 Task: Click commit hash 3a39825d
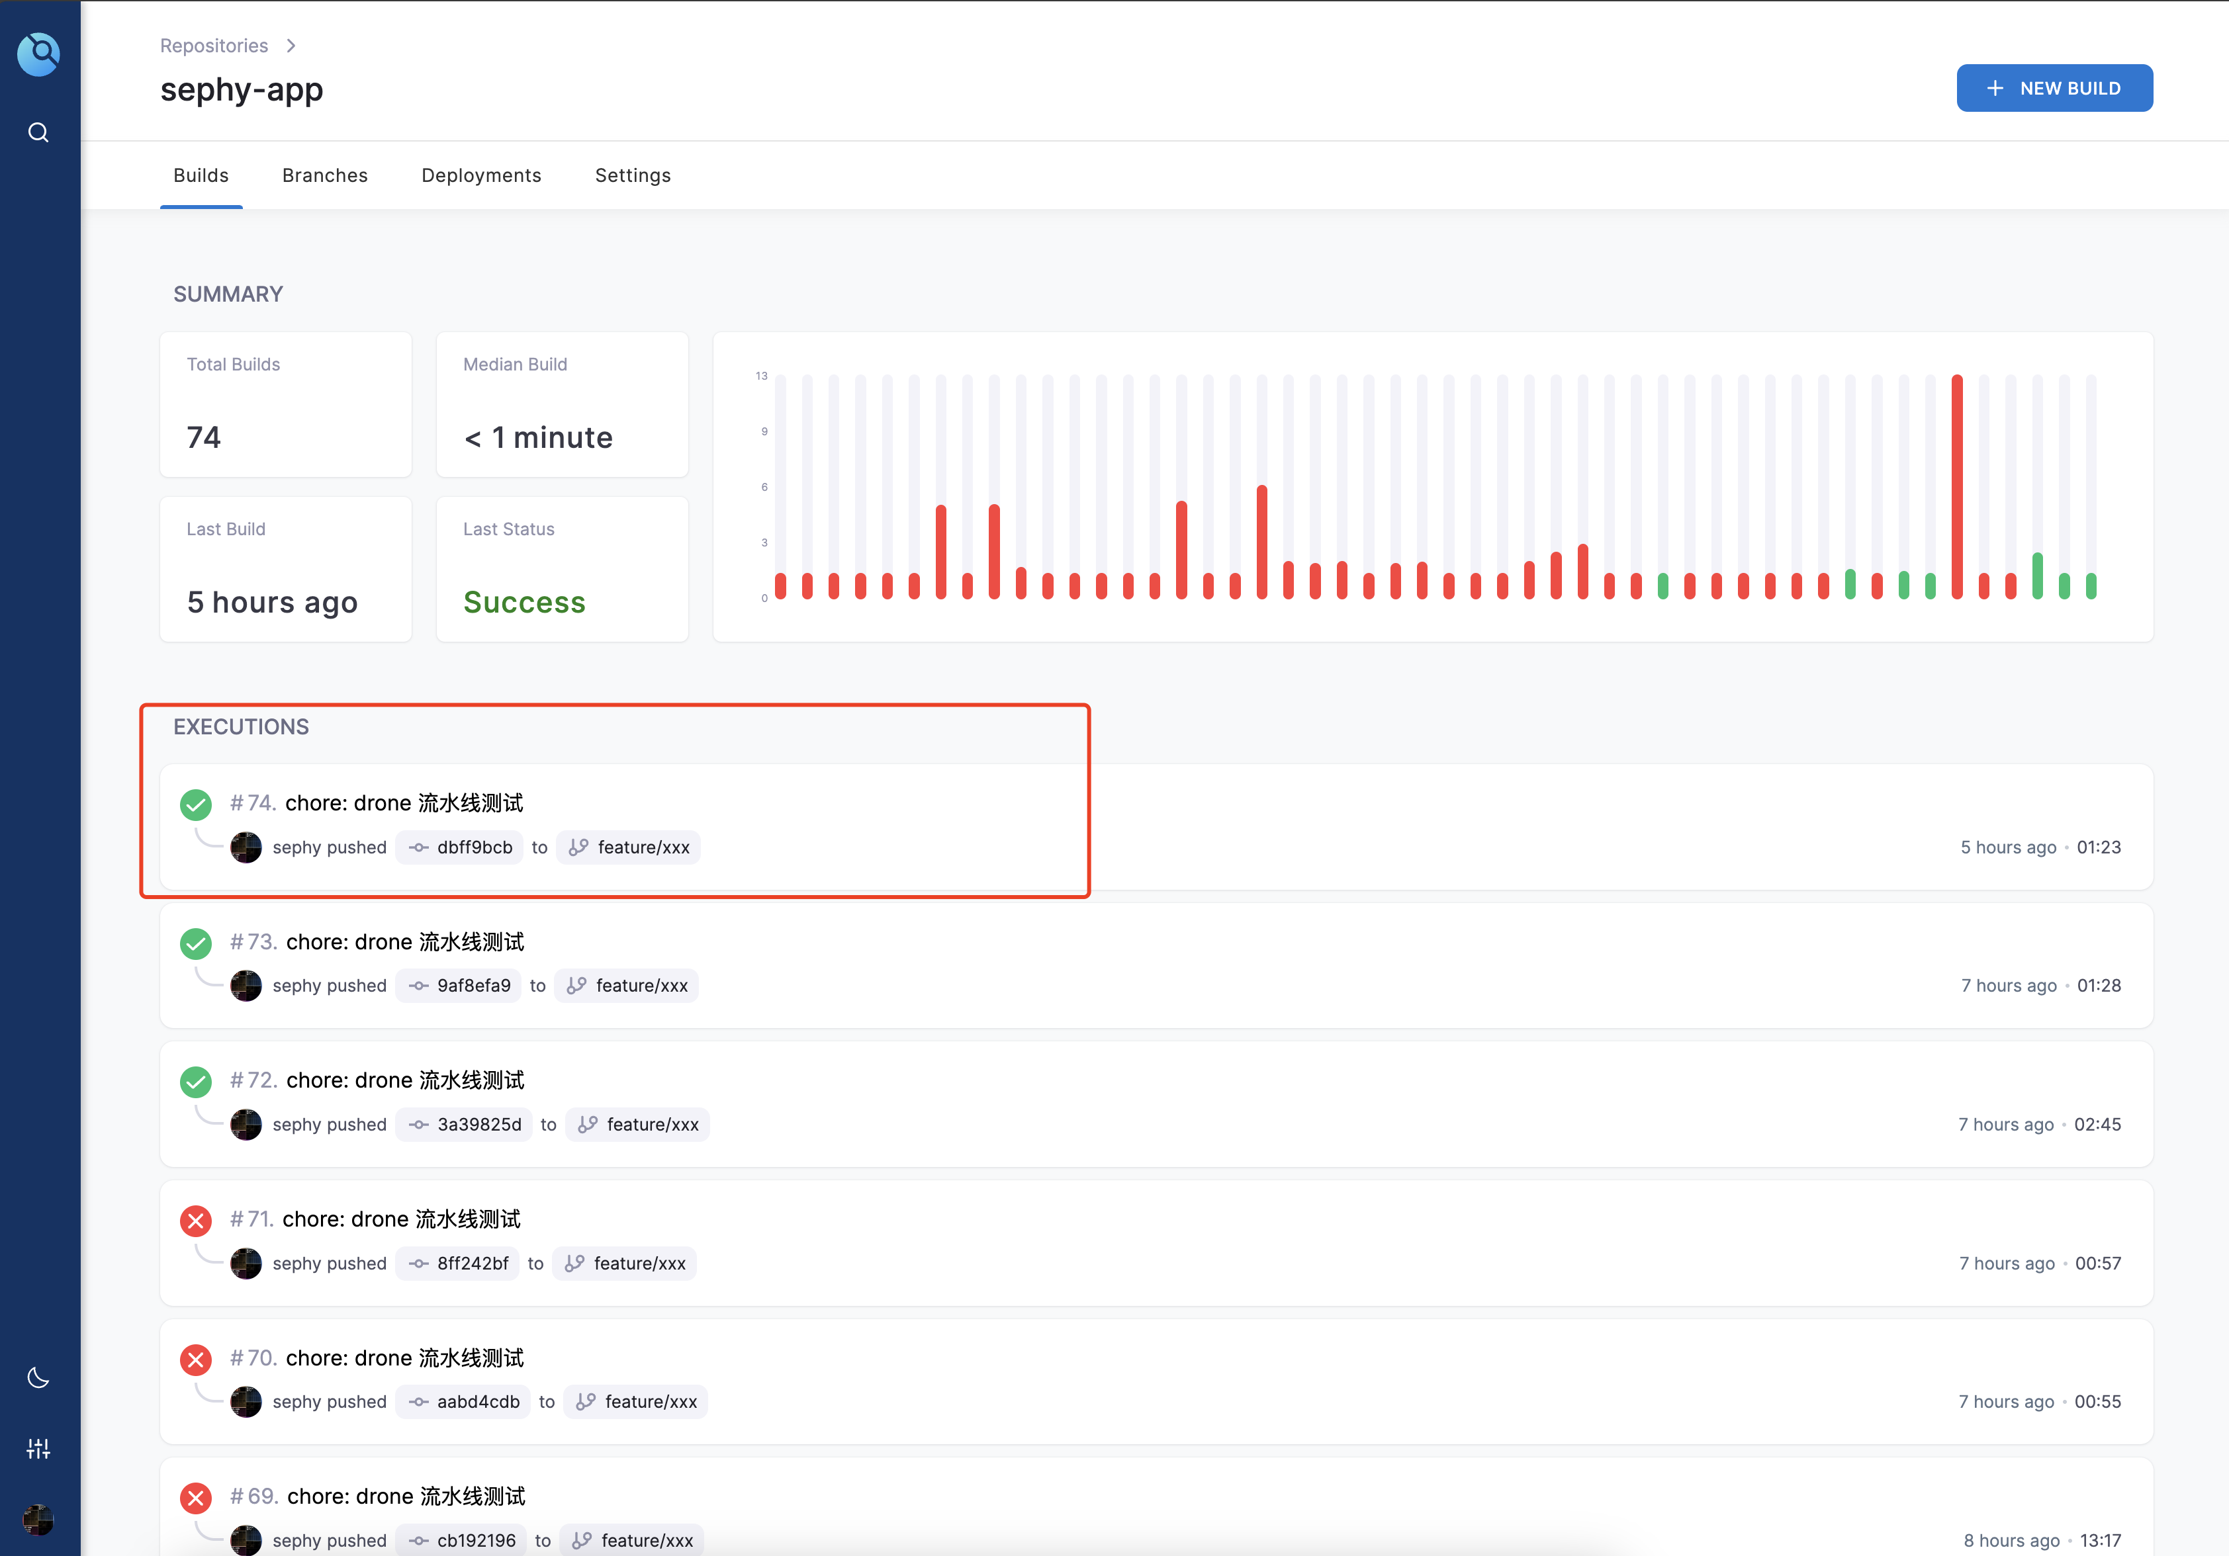480,1125
